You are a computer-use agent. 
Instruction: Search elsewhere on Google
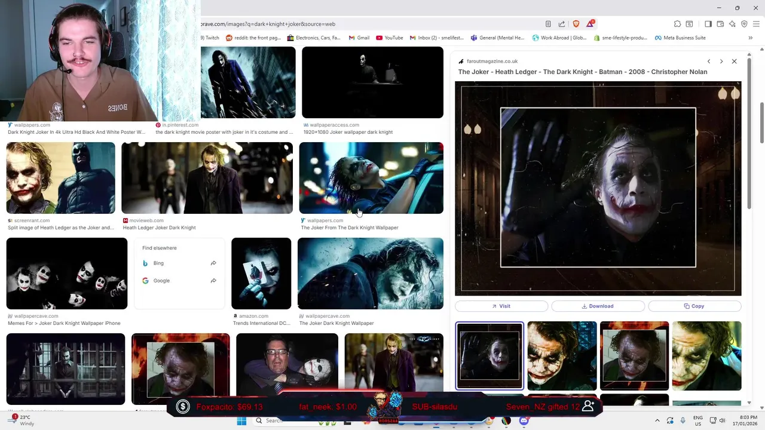pyautogui.click(x=179, y=281)
